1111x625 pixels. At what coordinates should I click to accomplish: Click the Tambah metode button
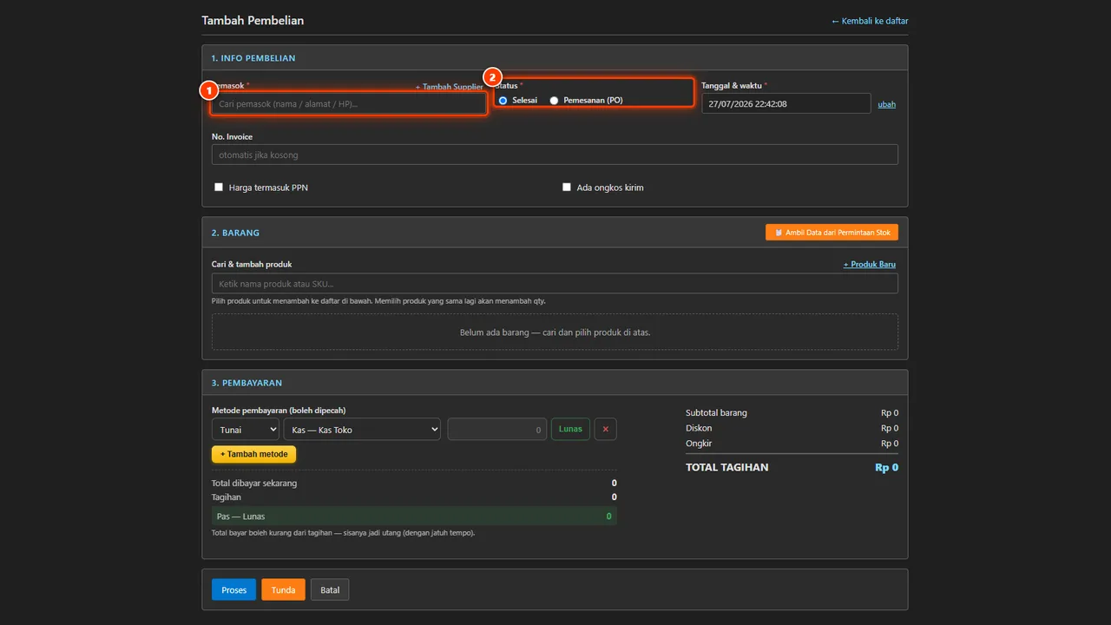tap(253, 454)
